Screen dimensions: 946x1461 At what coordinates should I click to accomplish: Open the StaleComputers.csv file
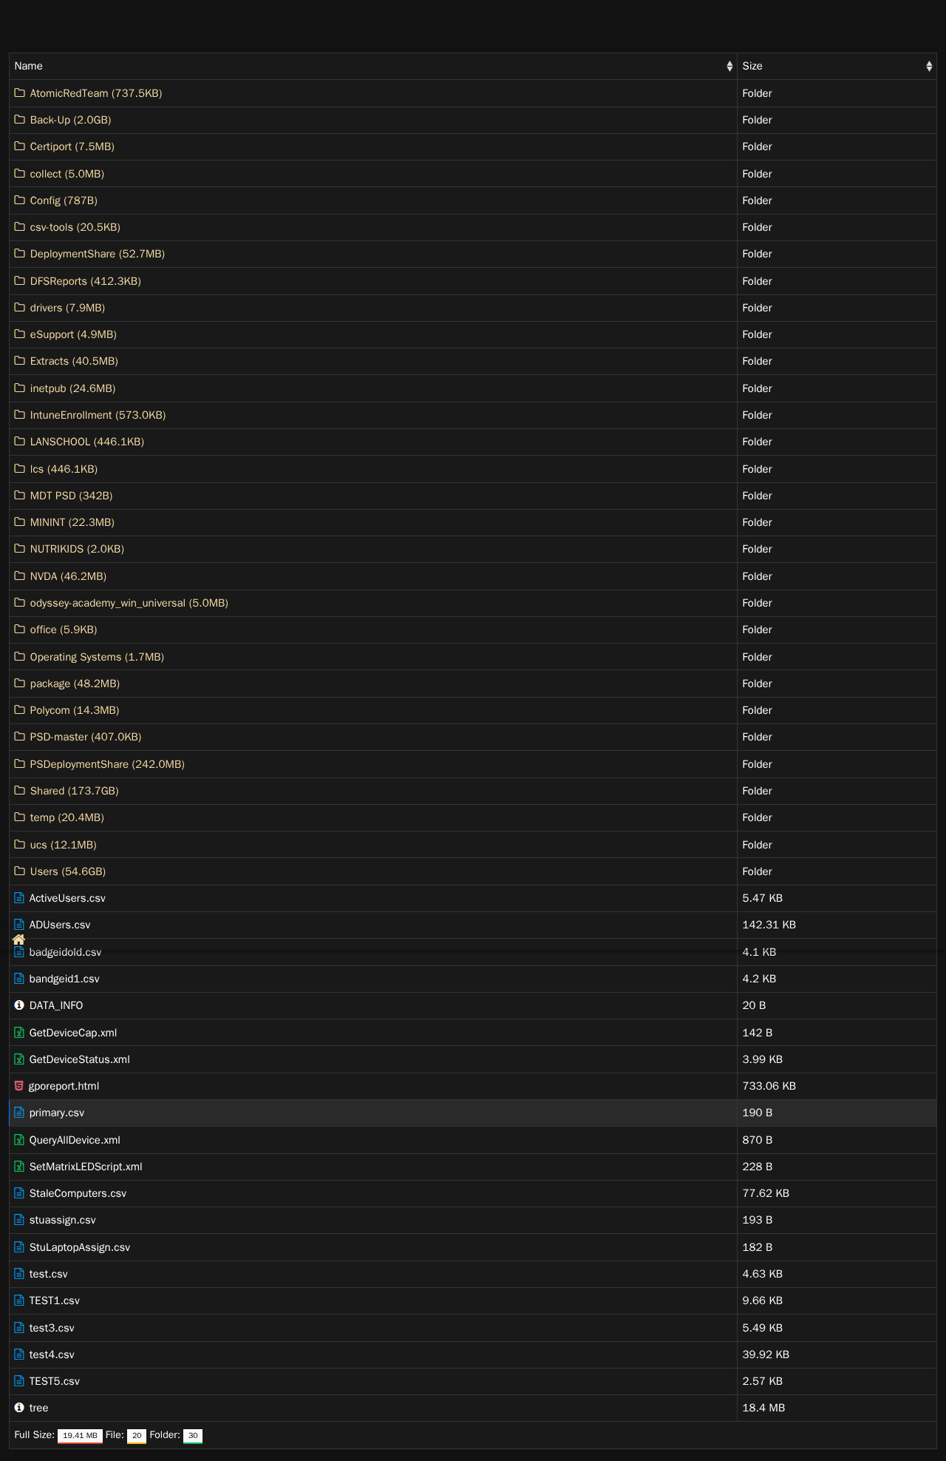tap(78, 1193)
